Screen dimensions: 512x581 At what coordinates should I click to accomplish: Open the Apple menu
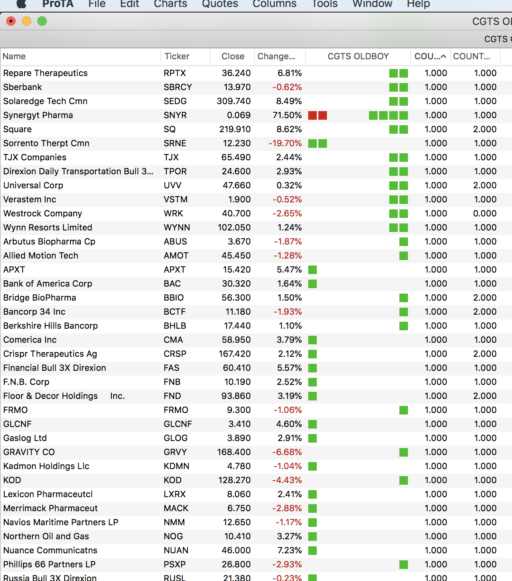point(22,4)
